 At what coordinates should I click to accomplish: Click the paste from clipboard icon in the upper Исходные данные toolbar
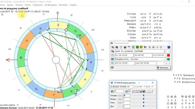[x=117, y=47]
